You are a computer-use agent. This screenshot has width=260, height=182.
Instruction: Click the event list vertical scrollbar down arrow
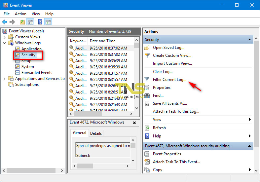tap(137, 108)
